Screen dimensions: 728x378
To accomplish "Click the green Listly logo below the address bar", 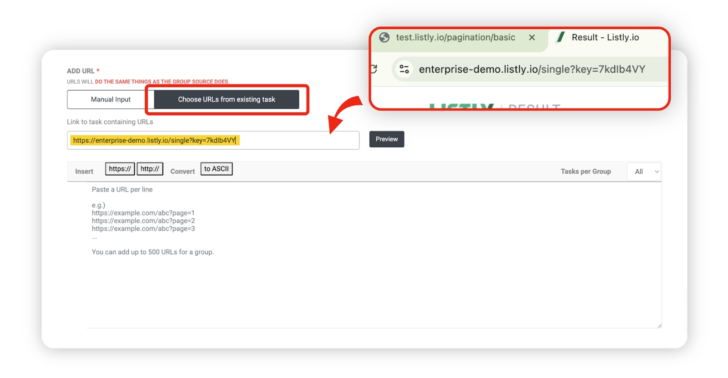I will coord(461,106).
